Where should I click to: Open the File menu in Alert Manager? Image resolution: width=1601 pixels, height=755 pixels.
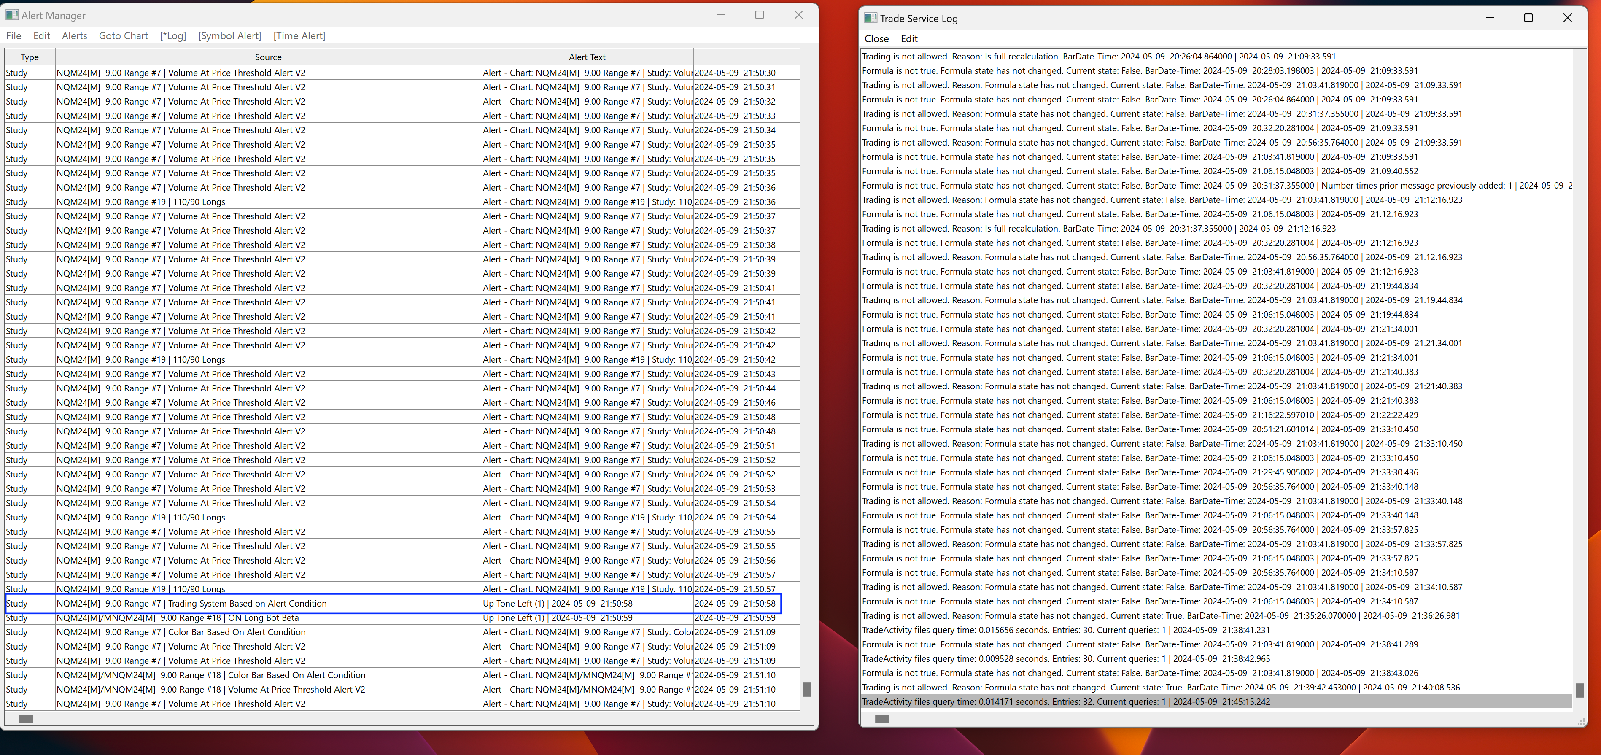[x=13, y=36]
